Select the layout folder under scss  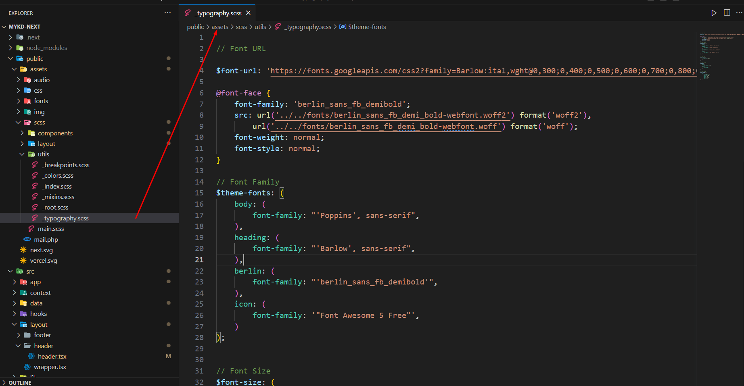[46, 143]
